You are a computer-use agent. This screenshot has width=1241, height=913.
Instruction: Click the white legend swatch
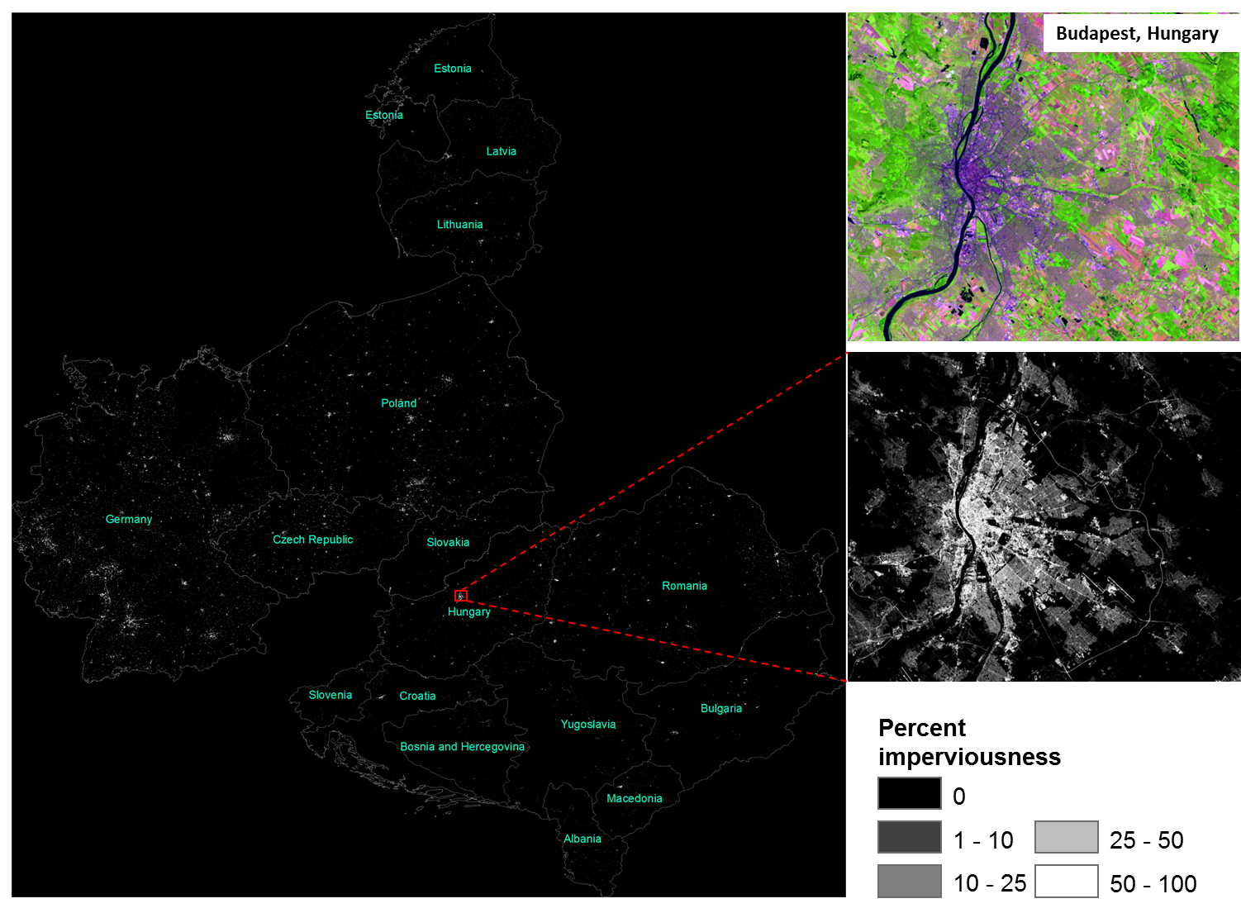click(x=1066, y=881)
